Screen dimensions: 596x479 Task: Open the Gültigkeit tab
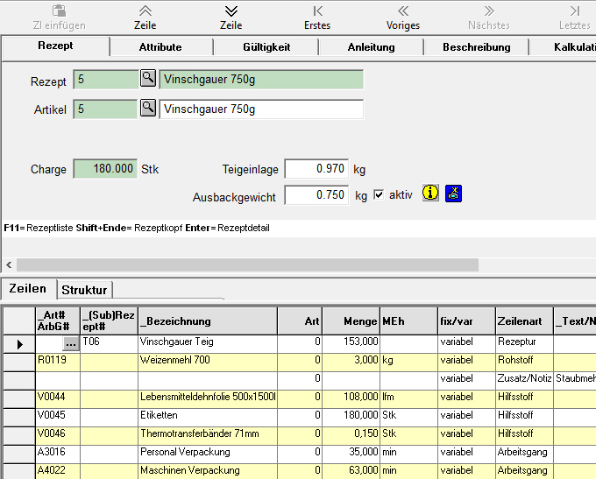tap(266, 47)
